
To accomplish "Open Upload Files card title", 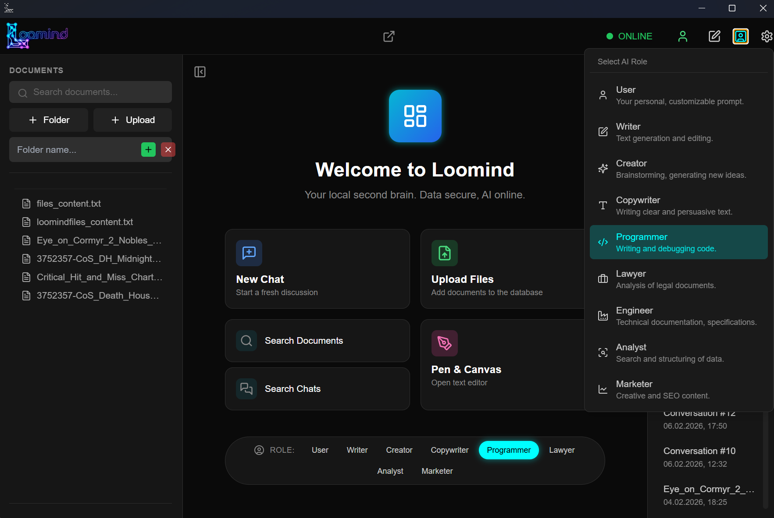I will (x=462, y=279).
